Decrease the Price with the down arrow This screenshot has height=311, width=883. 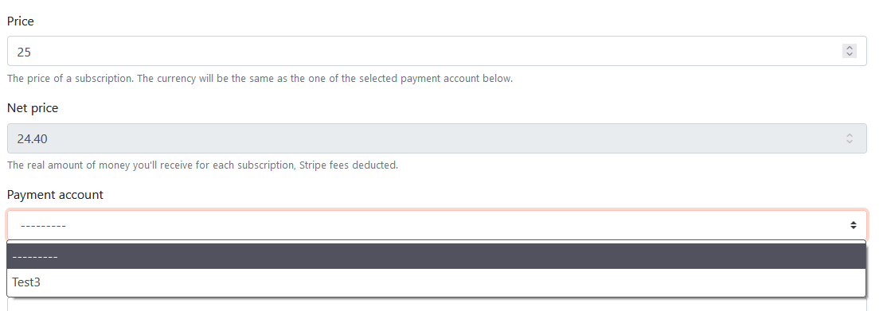click(x=850, y=54)
